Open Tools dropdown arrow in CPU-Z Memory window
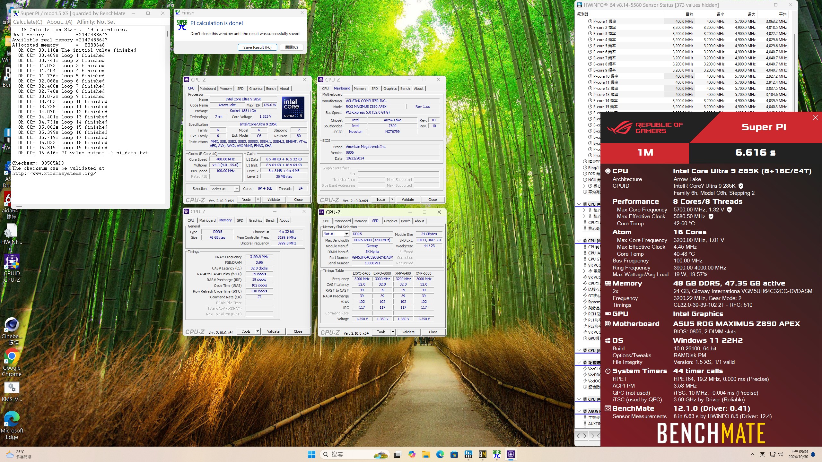 (258, 331)
